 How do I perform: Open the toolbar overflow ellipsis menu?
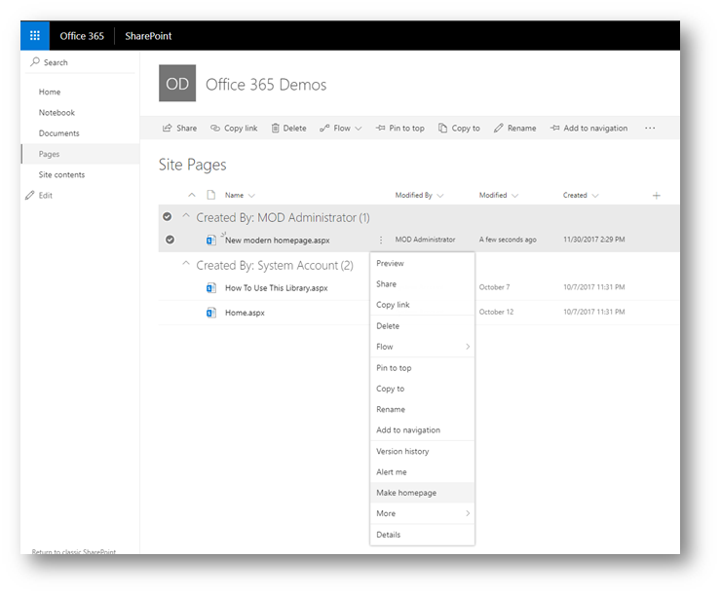(650, 128)
